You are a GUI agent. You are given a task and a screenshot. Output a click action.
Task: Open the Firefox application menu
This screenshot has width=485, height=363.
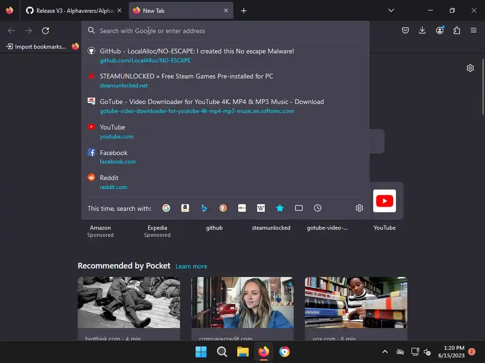pyautogui.click(x=474, y=30)
